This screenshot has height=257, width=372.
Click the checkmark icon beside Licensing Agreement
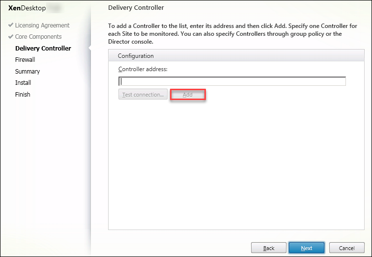pos(11,26)
